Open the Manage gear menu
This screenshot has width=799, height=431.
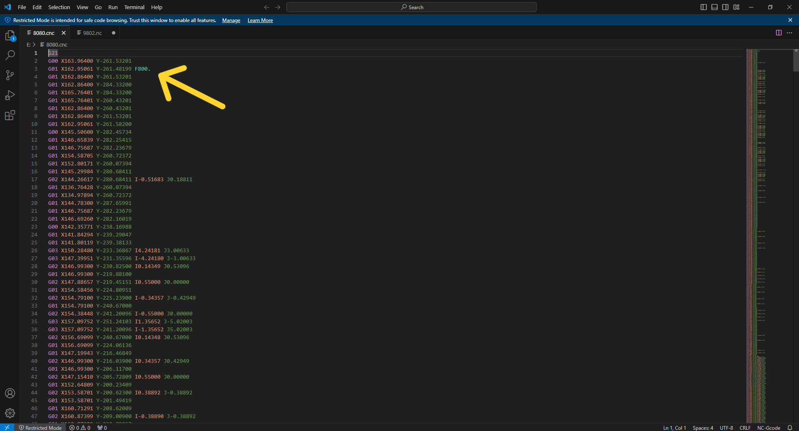coord(10,413)
